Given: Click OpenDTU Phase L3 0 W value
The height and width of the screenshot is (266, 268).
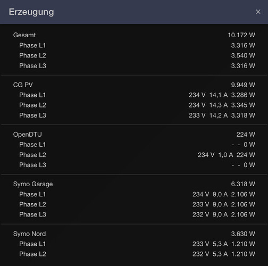Looking at the screenshot, I should coord(249,165).
